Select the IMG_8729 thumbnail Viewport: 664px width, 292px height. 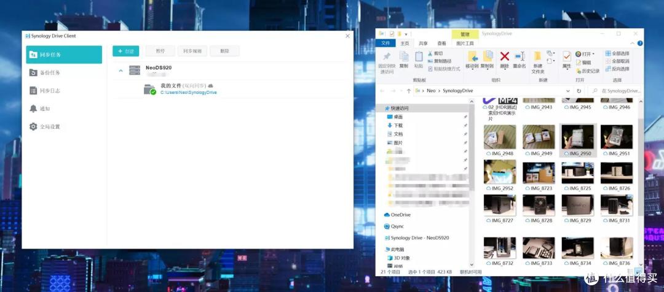click(x=577, y=206)
